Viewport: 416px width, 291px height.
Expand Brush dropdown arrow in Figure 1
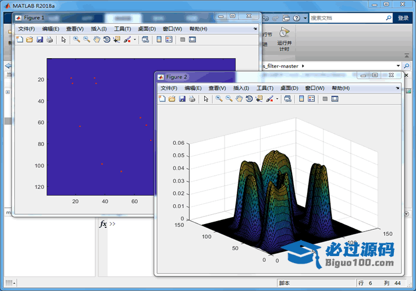click(135, 40)
